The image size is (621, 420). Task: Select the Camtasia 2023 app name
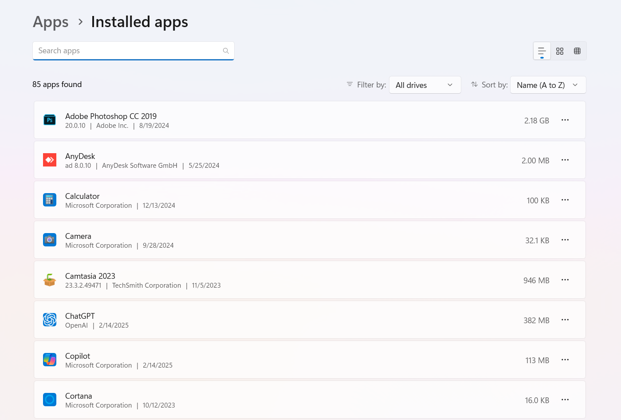90,276
